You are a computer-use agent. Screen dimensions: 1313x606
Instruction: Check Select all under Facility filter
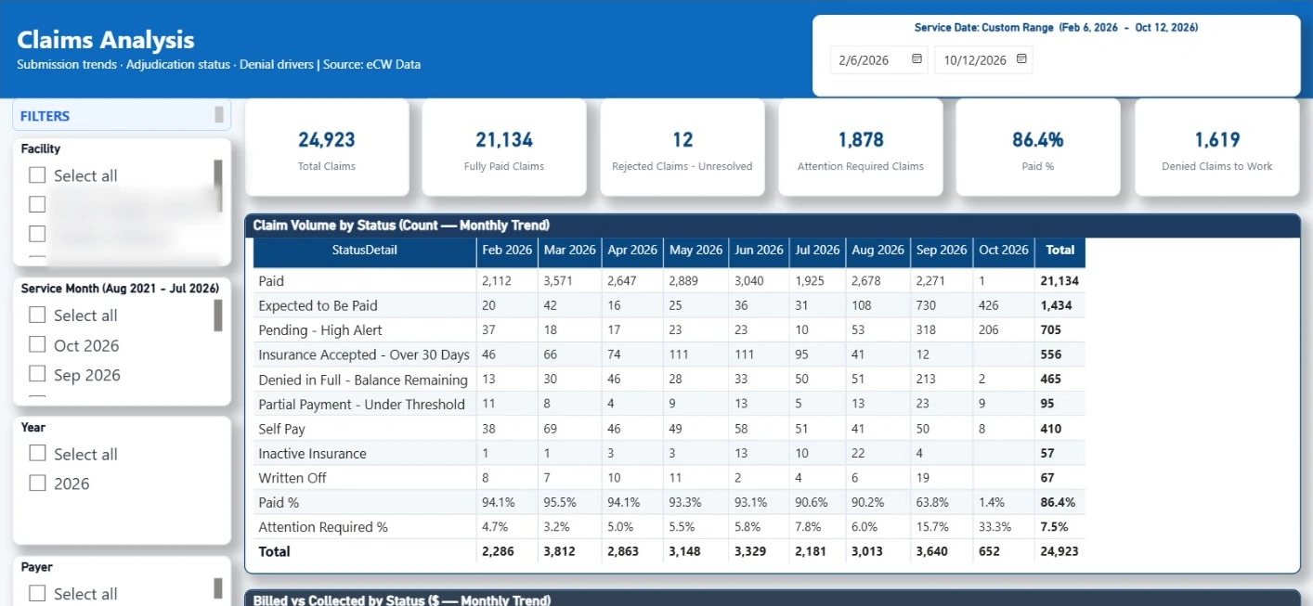pyautogui.click(x=37, y=175)
